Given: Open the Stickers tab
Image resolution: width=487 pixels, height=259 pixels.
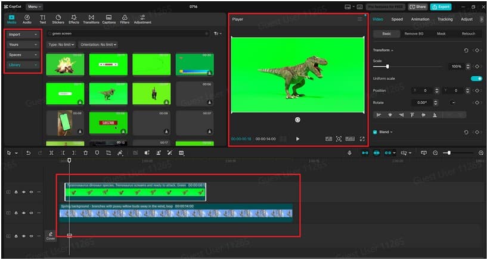Looking at the screenshot, I should pos(58,19).
